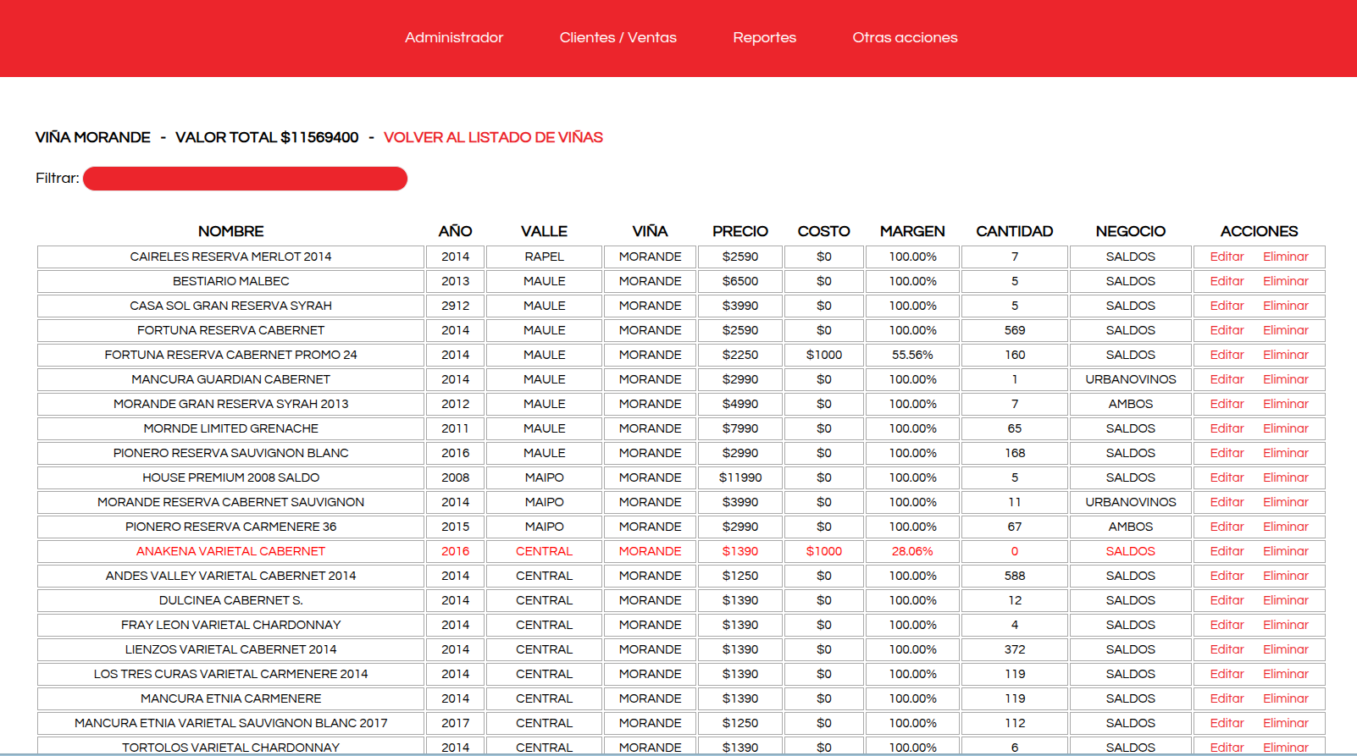The width and height of the screenshot is (1357, 756).
Task: Edit MANCURA GUARDIAN CABERNET wine
Action: [x=1227, y=379]
